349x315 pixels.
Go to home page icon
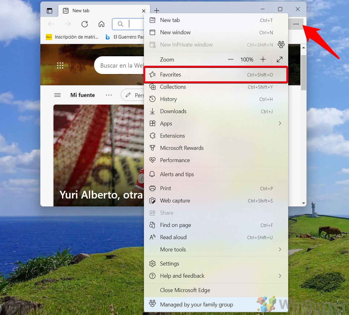point(101,24)
